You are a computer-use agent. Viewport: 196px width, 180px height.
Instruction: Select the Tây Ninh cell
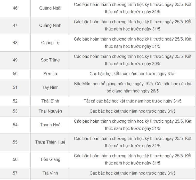pos(50,88)
